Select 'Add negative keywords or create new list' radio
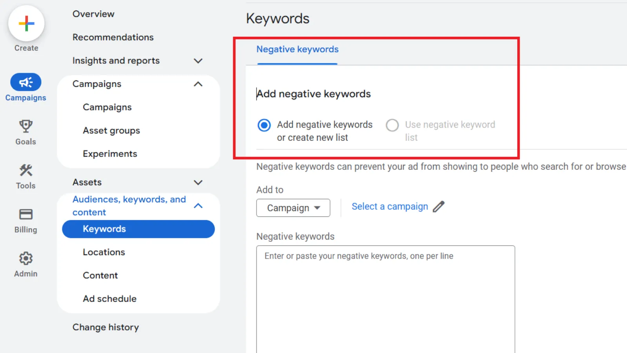Screen dimensions: 627x353 coord(264,125)
